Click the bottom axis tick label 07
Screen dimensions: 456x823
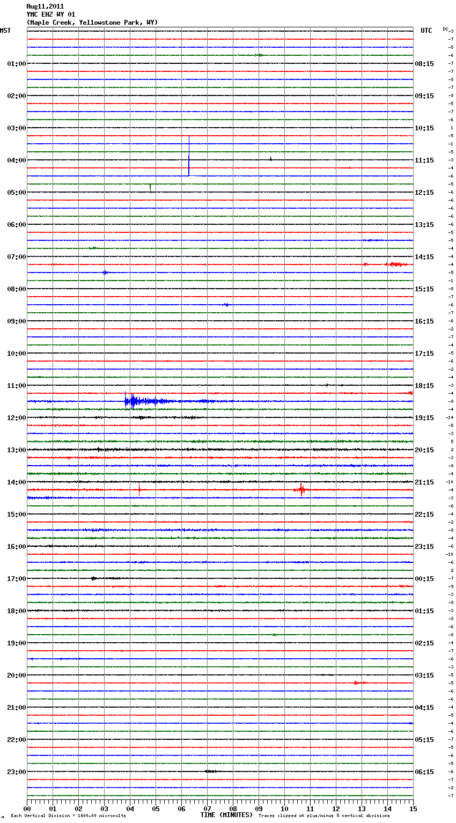pyautogui.click(x=207, y=809)
